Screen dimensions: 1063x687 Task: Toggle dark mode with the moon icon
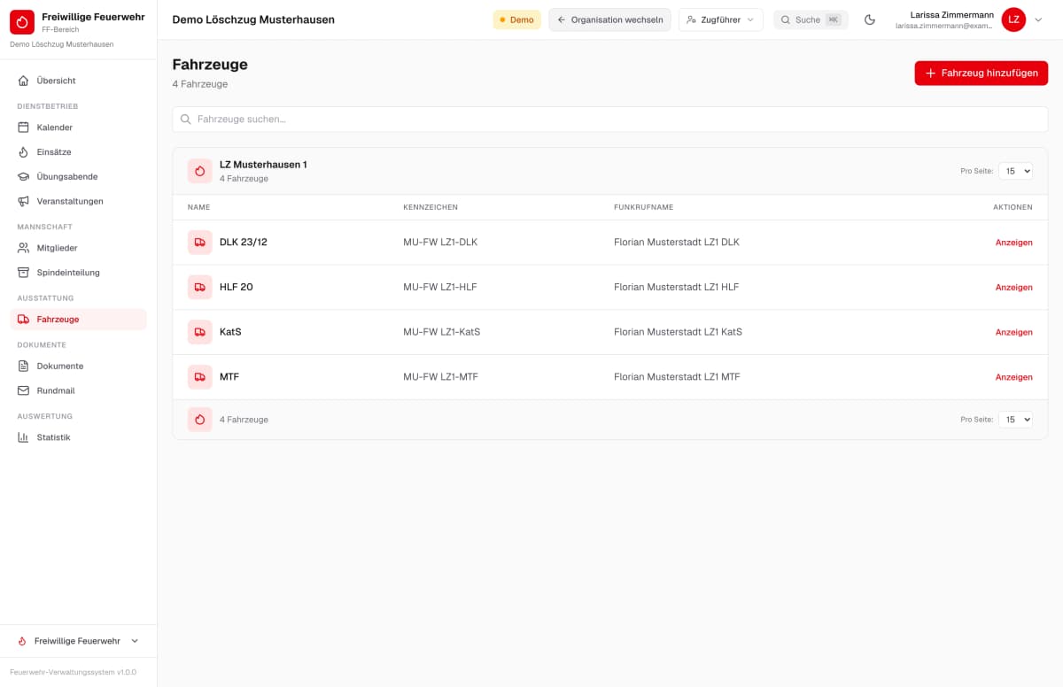(x=870, y=19)
